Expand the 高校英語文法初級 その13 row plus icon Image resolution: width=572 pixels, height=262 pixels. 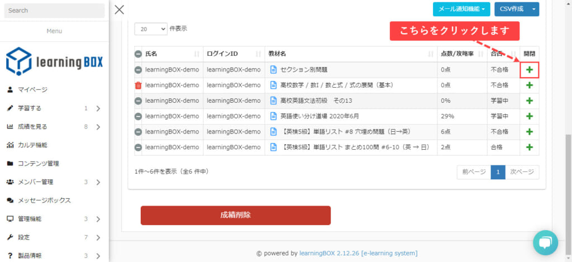click(x=530, y=101)
